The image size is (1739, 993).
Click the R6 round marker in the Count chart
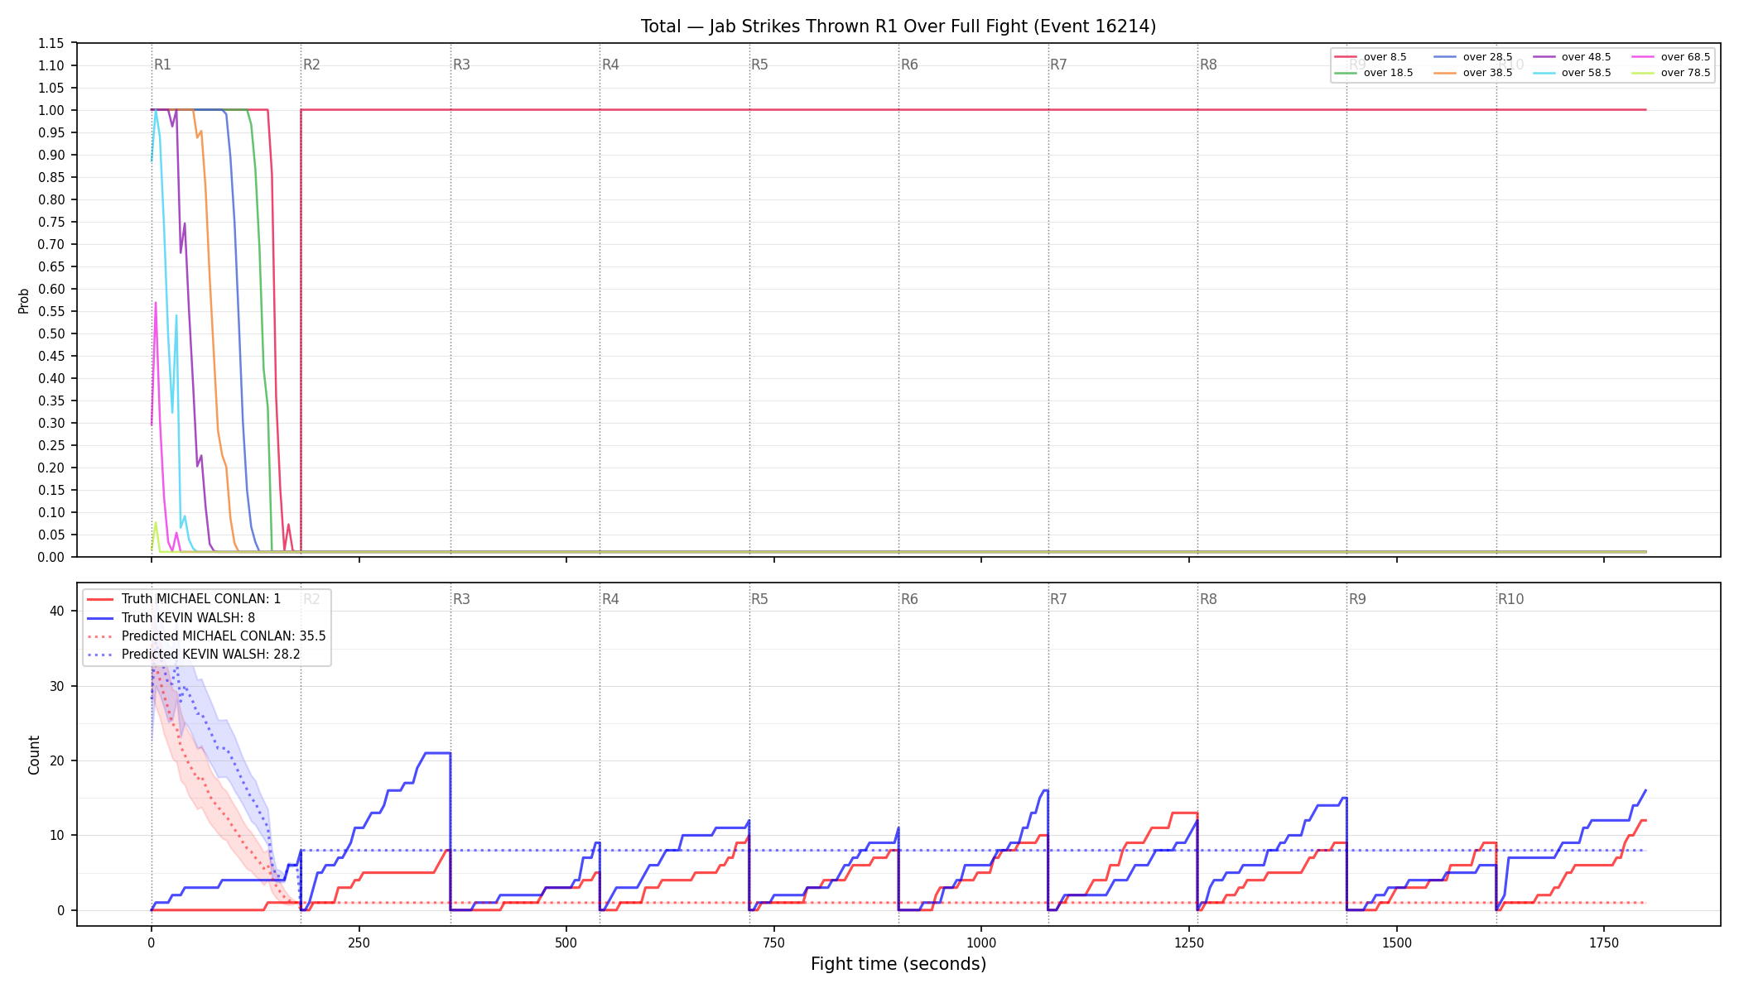coord(909,599)
